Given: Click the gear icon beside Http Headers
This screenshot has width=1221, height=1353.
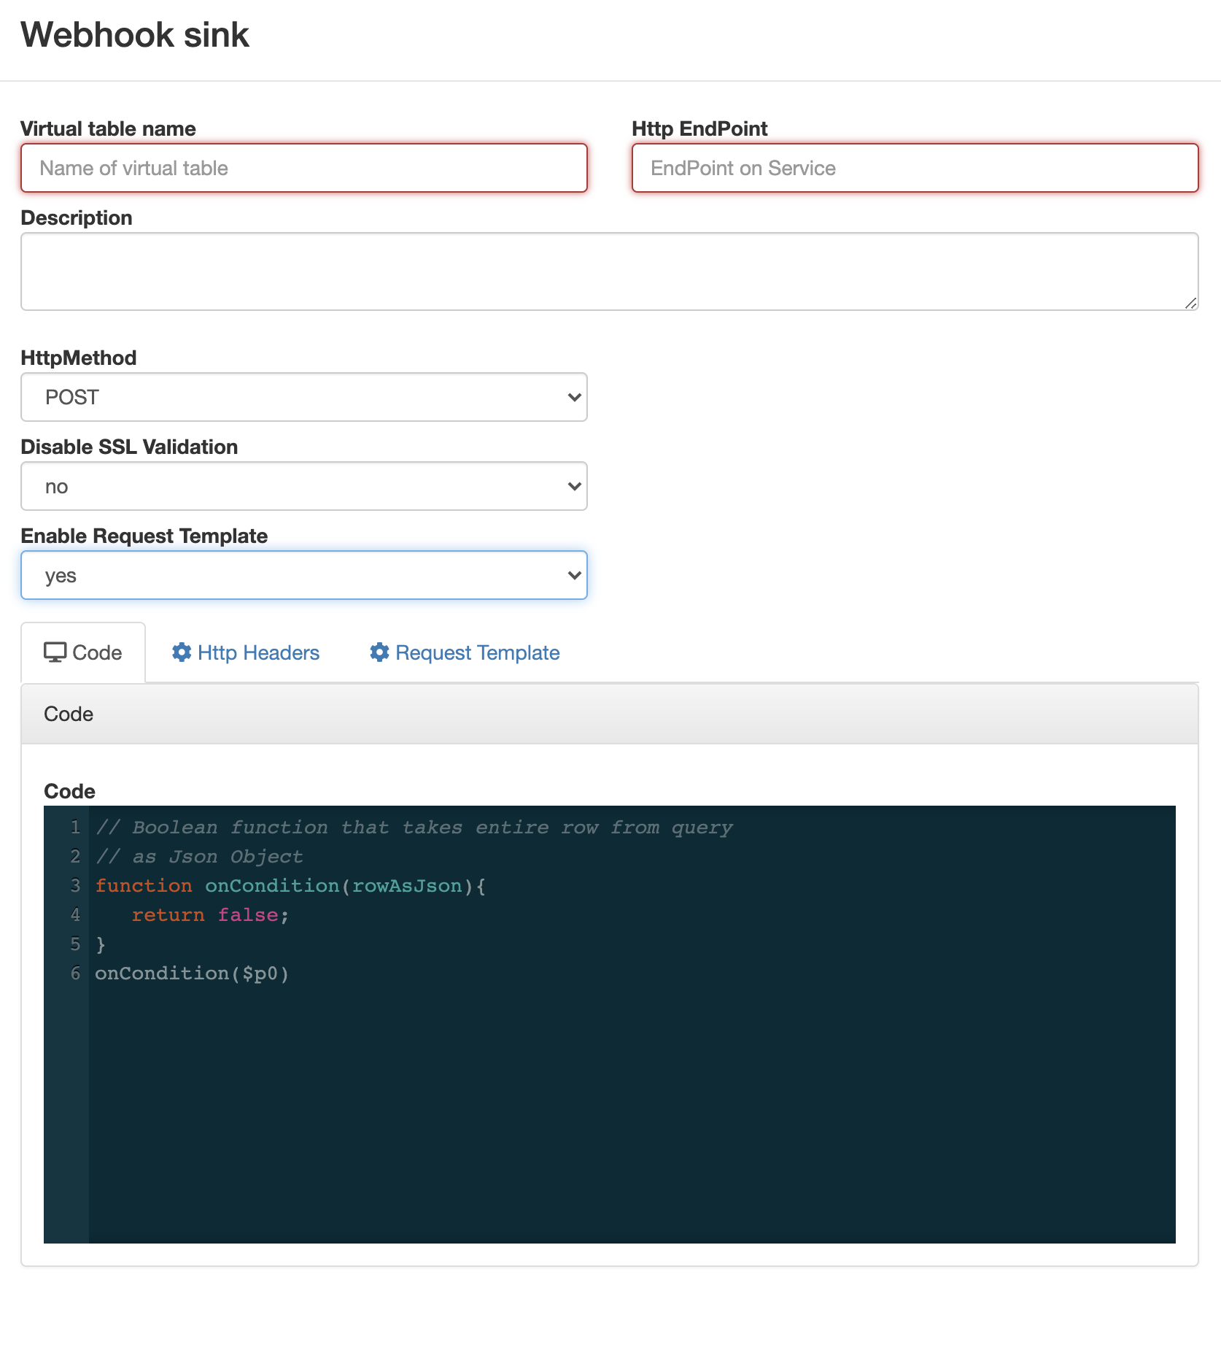Looking at the screenshot, I should click(182, 652).
